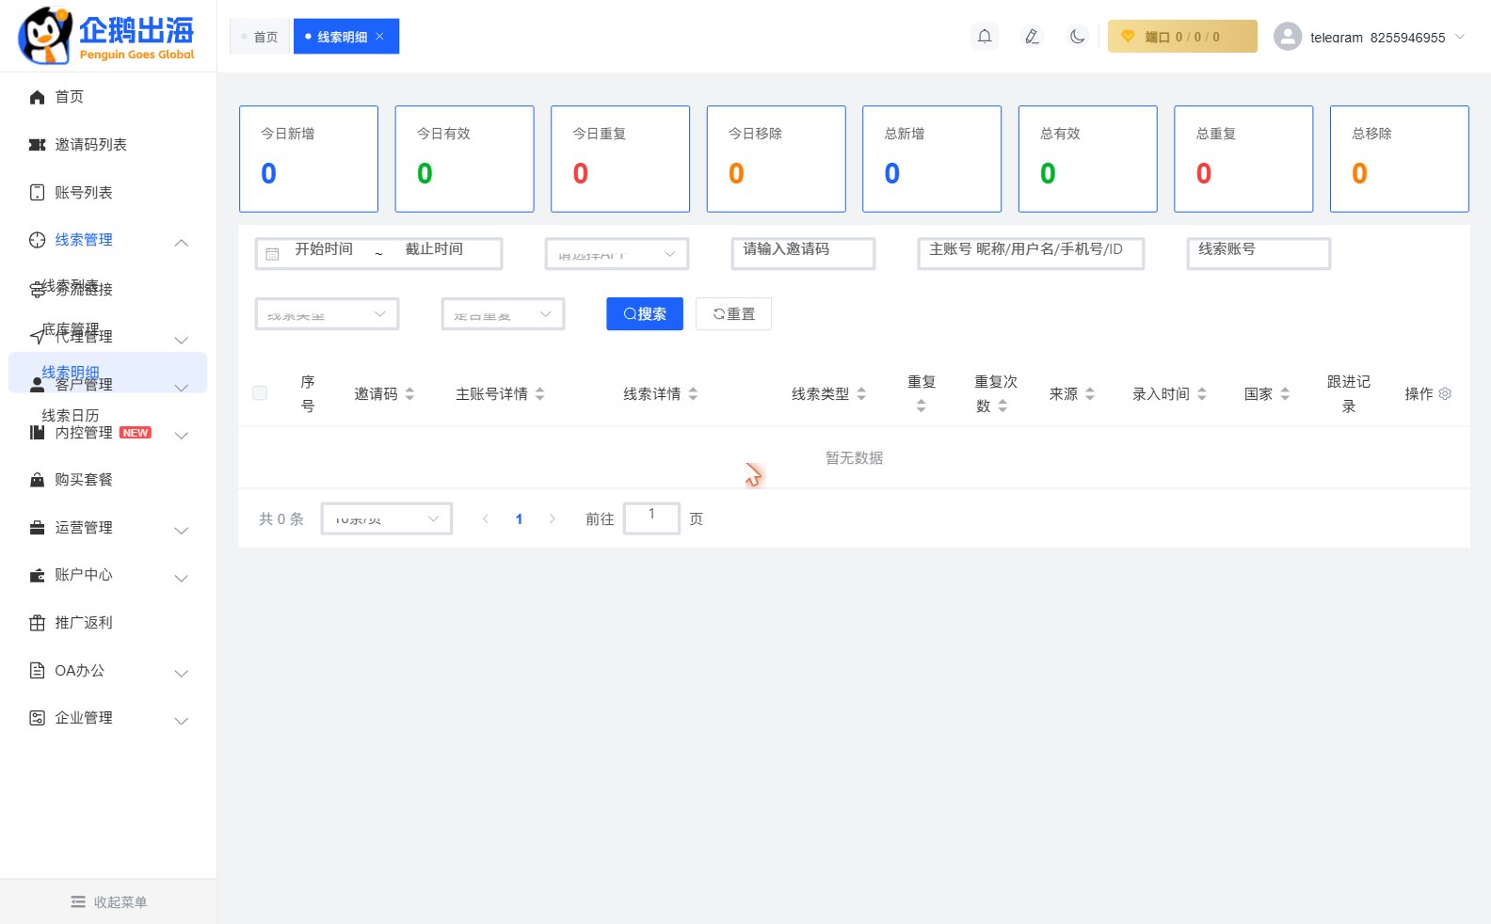Click the 账号列表 phone icon

click(x=37, y=193)
